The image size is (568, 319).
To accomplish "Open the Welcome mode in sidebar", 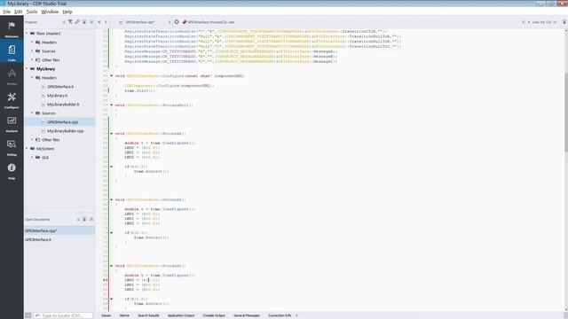I will pyautogui.click(x=12, y=29).
